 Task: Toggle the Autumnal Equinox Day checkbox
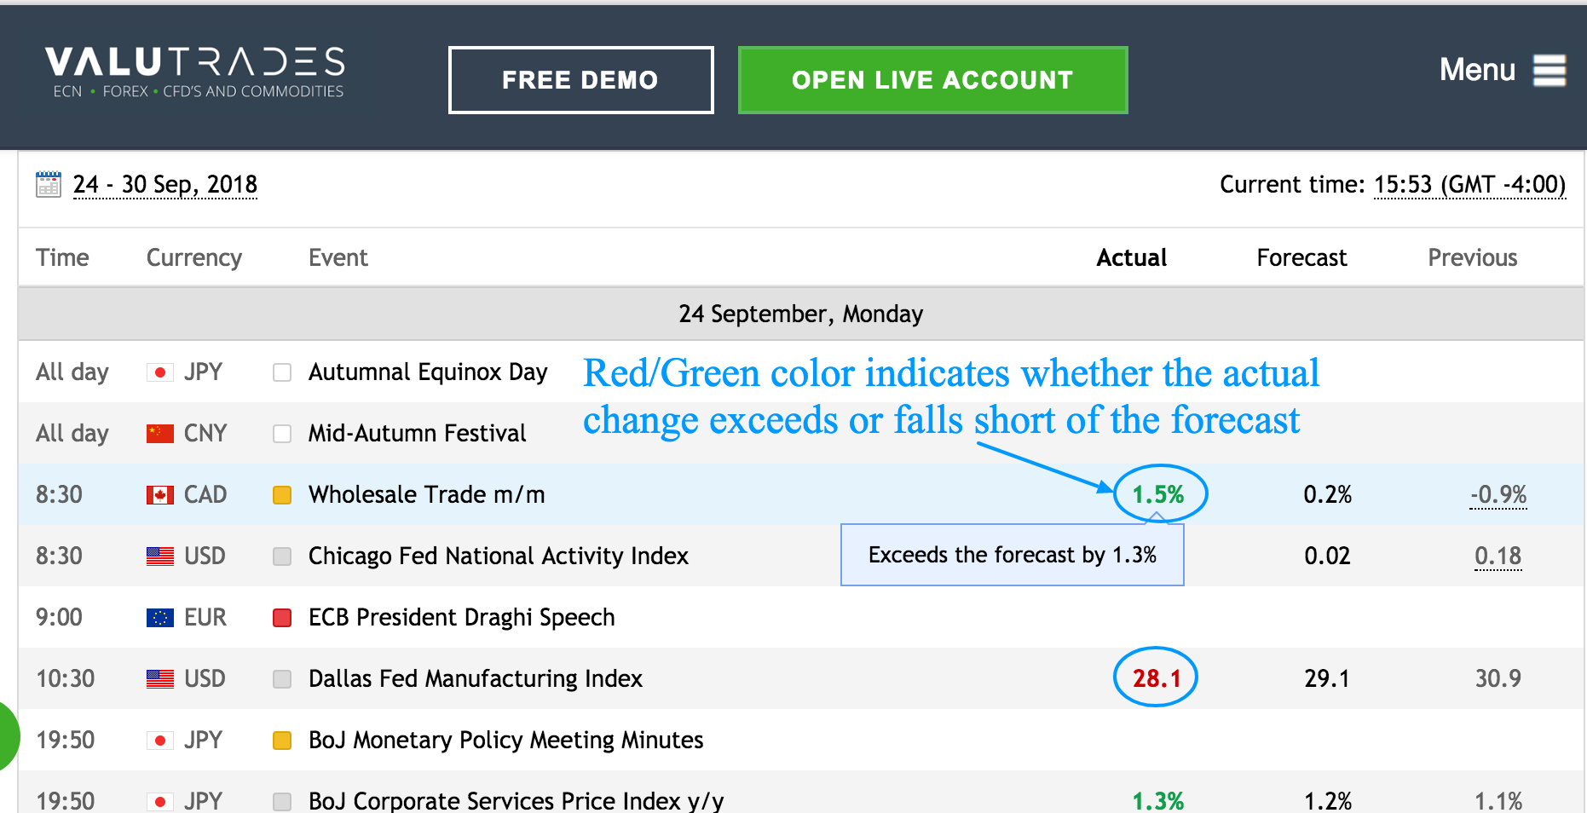click(282, 372)
